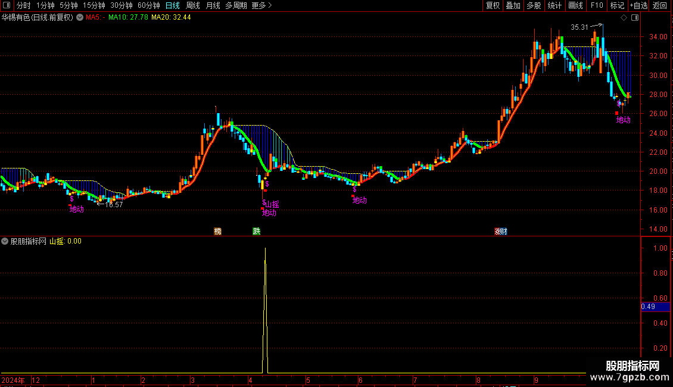The image size is (673, 387).
Task: Select the 日线 daily tab
Action: click(x=173, y=5)
